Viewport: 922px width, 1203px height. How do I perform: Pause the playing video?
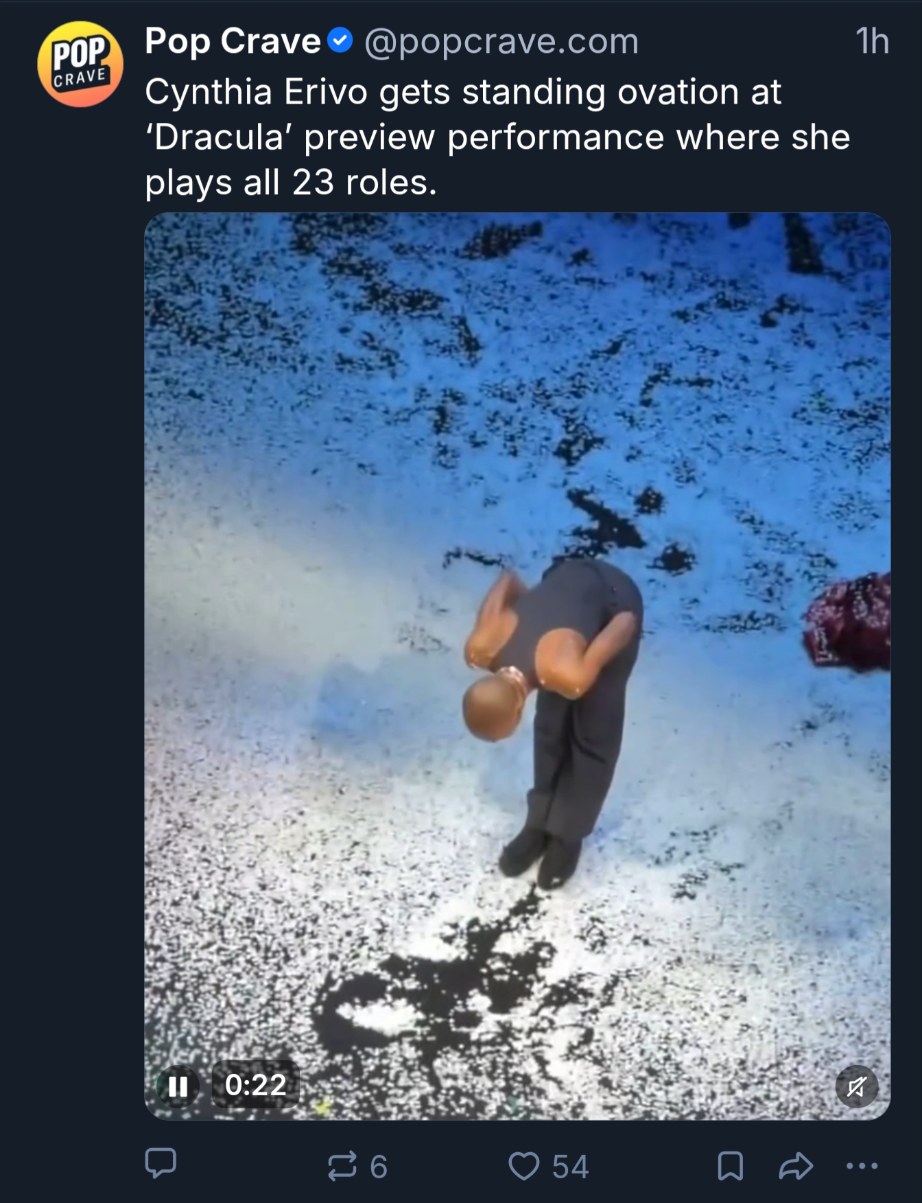point(178,1086)
